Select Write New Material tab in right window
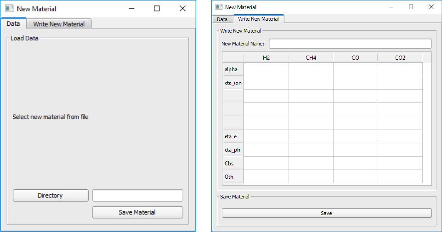 [259, 19]
